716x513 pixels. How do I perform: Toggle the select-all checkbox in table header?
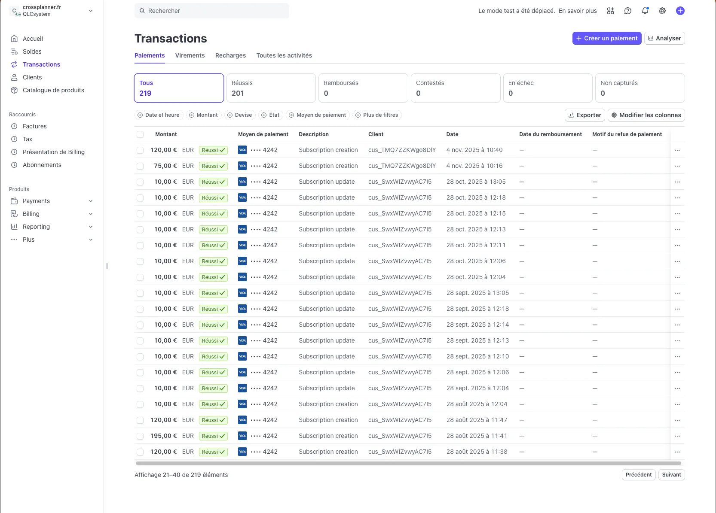point(140,134)
